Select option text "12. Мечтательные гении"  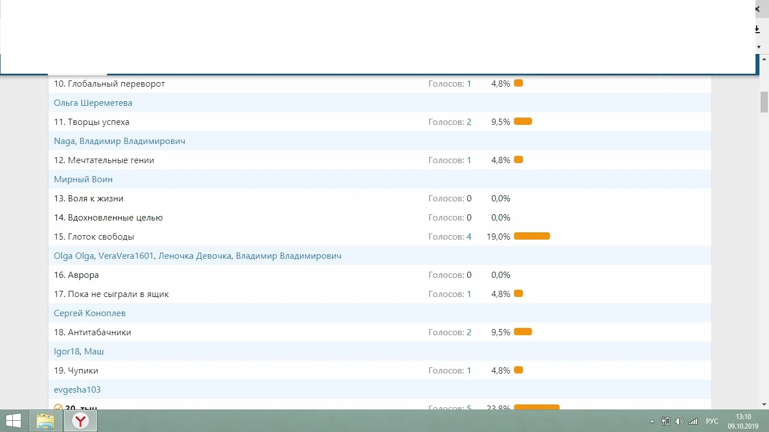[104, 160]
